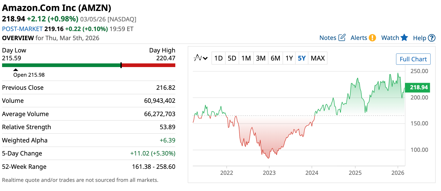Click the Help question-mark icon
Image resolution: width=441 pixels, height=191 pixels.
432,38
